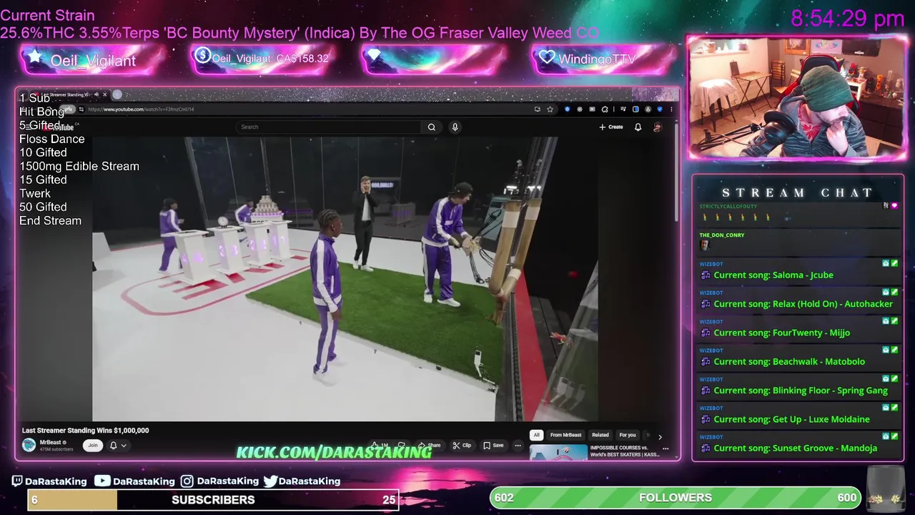Open the browser three-dot menu
The height and width of the screenshot is (515, 915).
pos(671,109)
